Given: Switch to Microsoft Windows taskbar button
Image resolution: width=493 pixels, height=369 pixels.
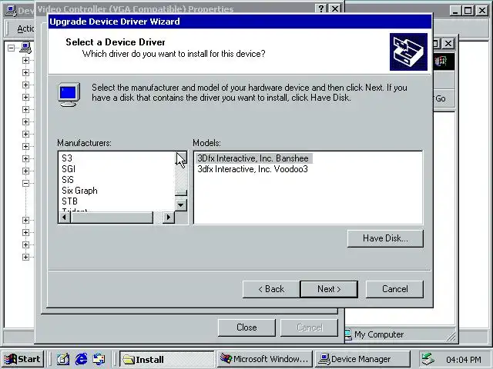Looking at the screenshot, I should tap(264, 359).
